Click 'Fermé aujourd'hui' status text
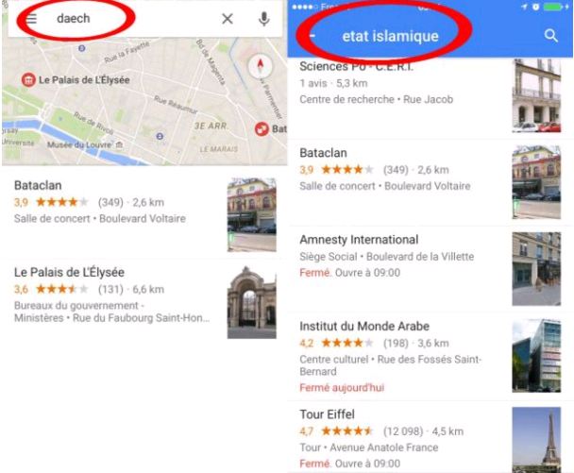574x473 pixels. tap(342, 388)
